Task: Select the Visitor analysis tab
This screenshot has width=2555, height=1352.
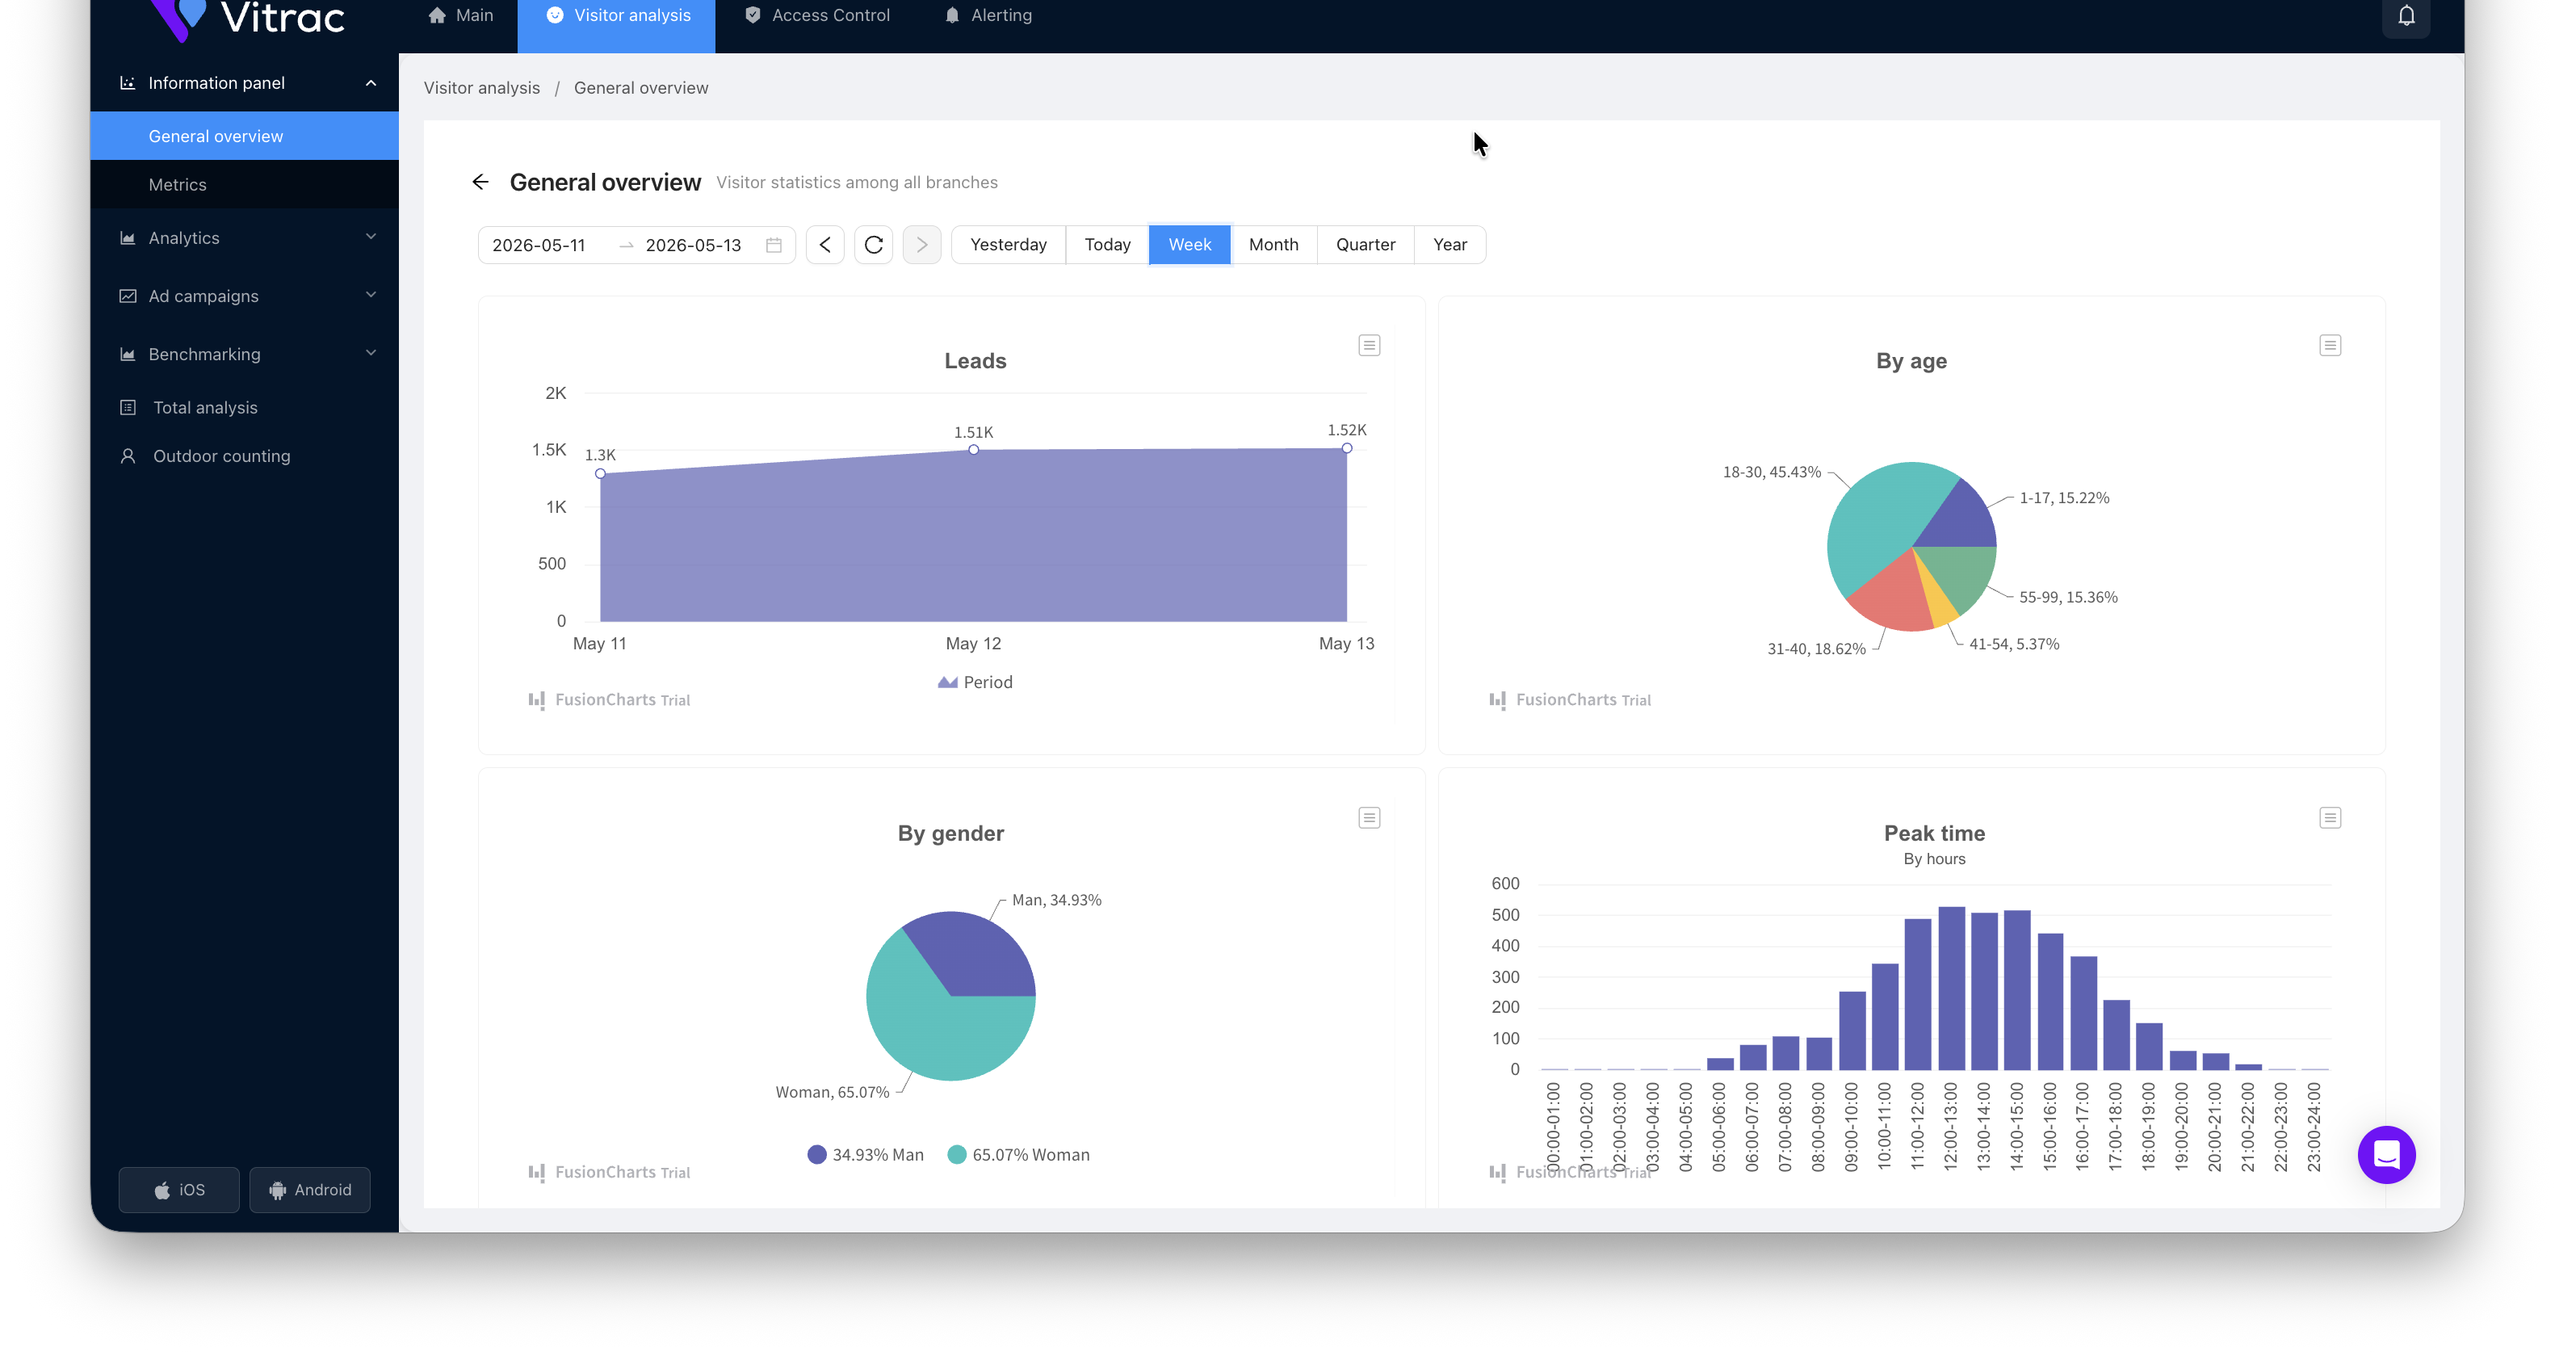Action: click(617, 16)
